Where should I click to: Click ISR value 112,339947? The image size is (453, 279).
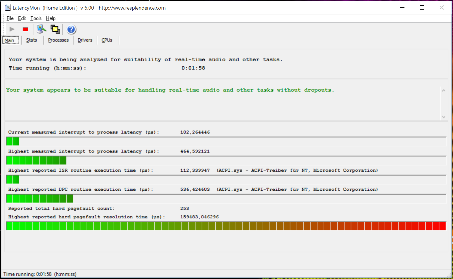tap(195, 170)
